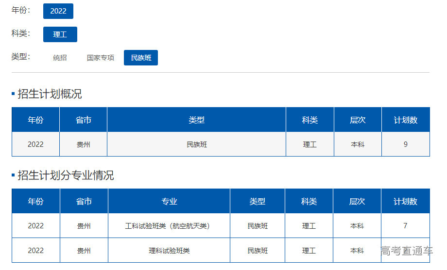Click 类型 header in the overview table
The width and height of the screenshot is (447, 270).
[x=196, y=120]
